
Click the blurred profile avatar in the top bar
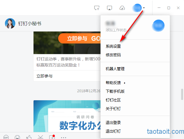[x=137, y=8]
